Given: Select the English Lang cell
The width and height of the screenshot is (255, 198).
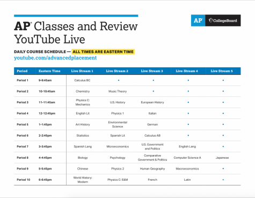Looking at the screenshot, I should (x=187, y=146).
